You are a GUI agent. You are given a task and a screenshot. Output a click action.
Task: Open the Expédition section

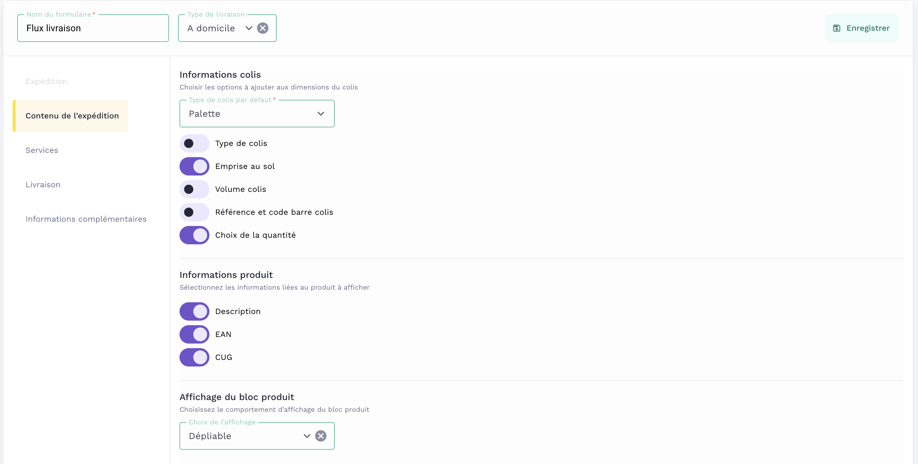46,81
